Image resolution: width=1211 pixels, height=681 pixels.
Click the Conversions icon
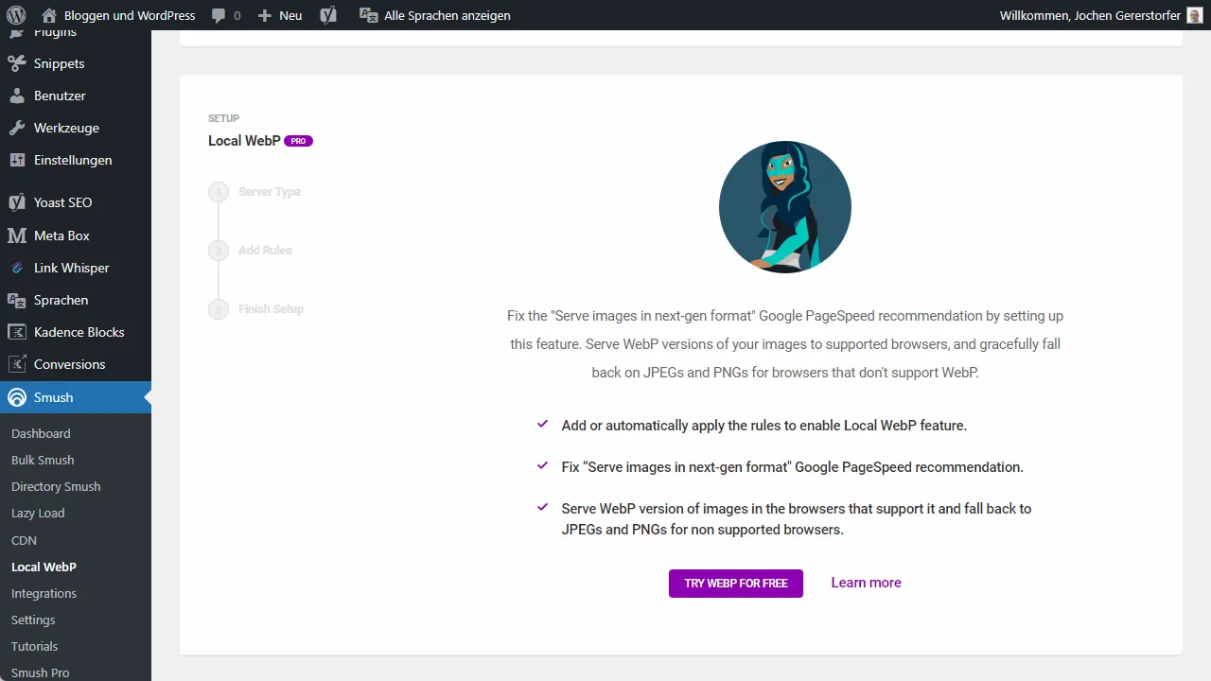[x=16, y=364]
